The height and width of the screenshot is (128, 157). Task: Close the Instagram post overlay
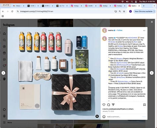click(152, 22)
